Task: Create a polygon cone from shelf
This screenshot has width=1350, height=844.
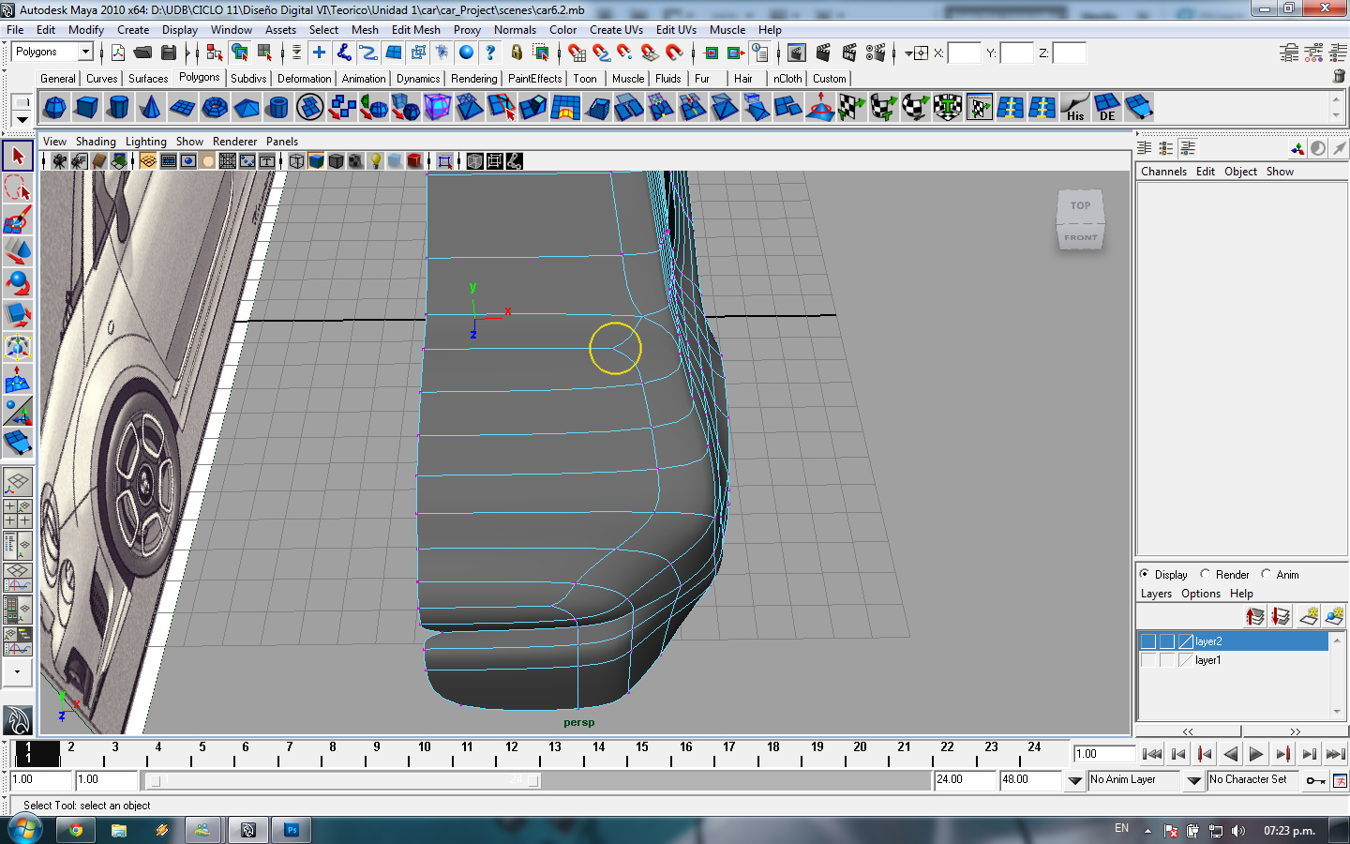Action: [x=150, y=108]
